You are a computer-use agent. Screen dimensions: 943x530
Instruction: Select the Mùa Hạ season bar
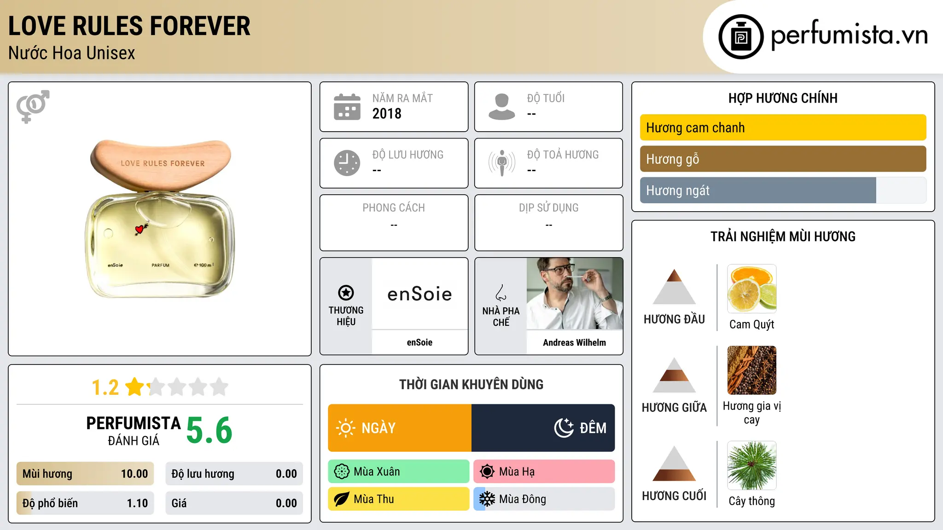[x=544, y=472]
